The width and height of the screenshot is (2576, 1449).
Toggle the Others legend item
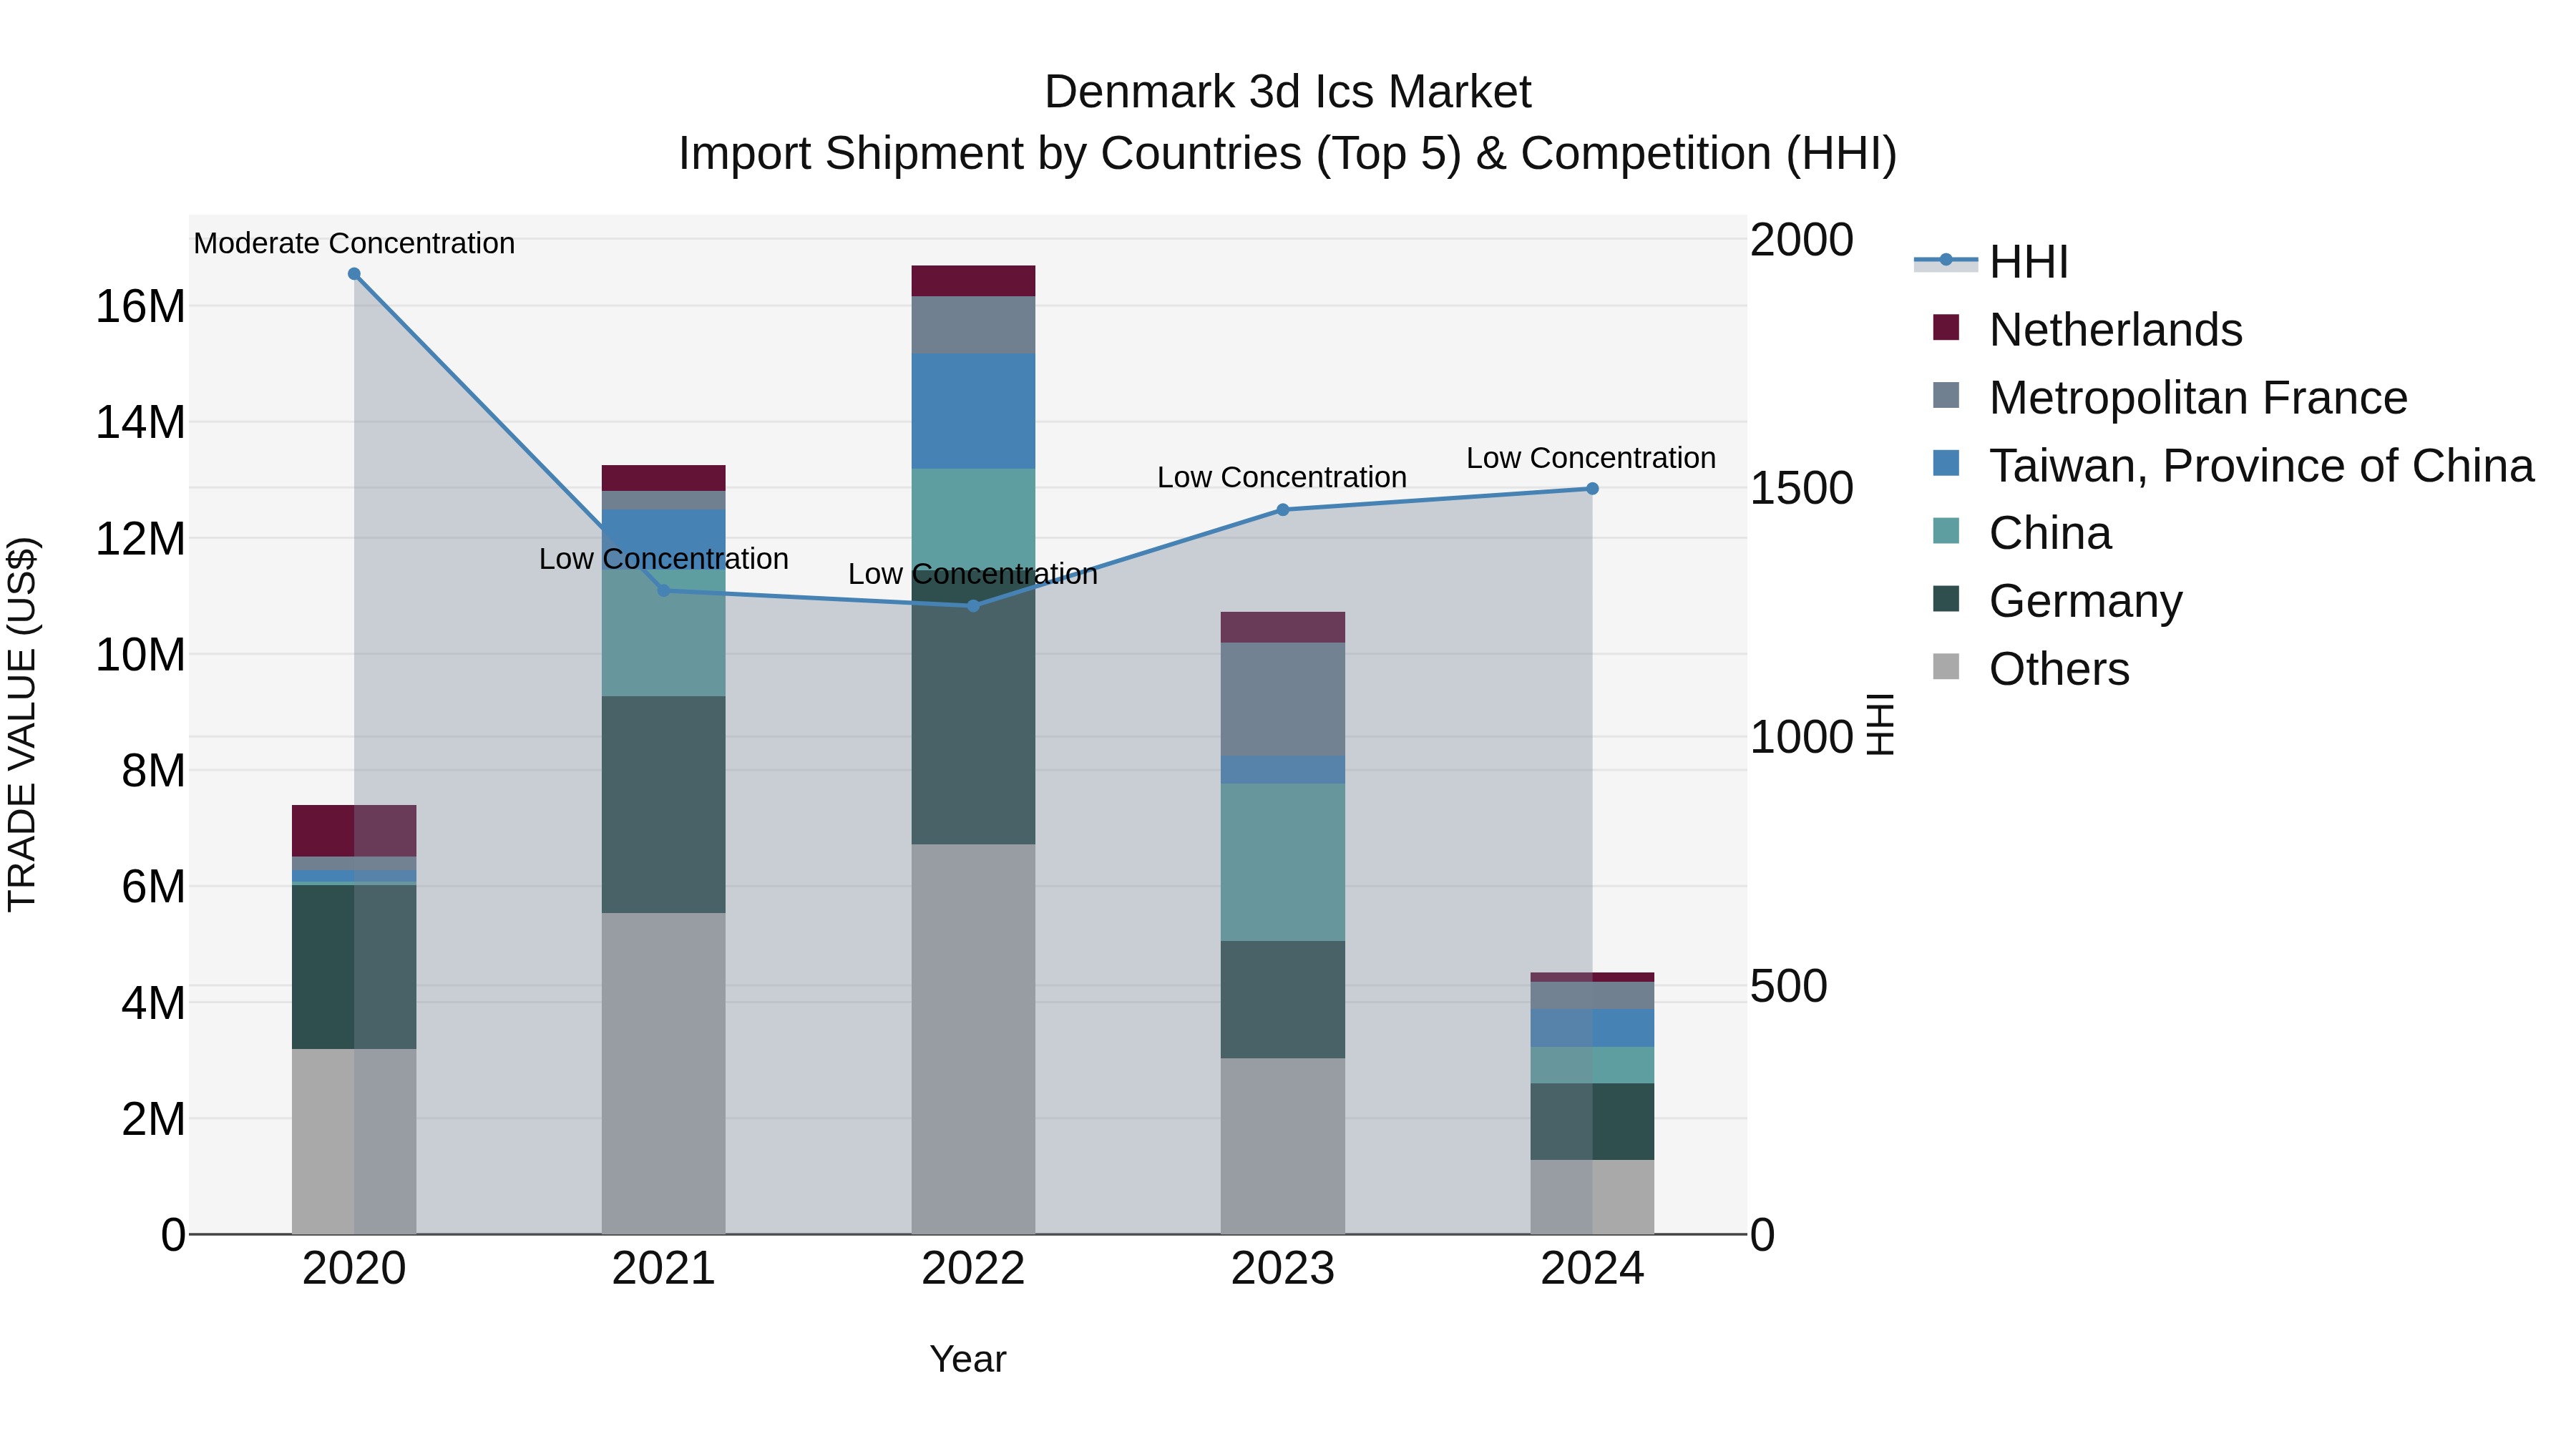point(2031,669)
